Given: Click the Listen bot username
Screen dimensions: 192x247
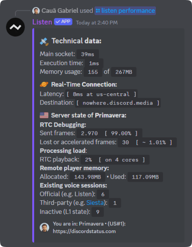Looking at the screenshot, I should (42, 22).
